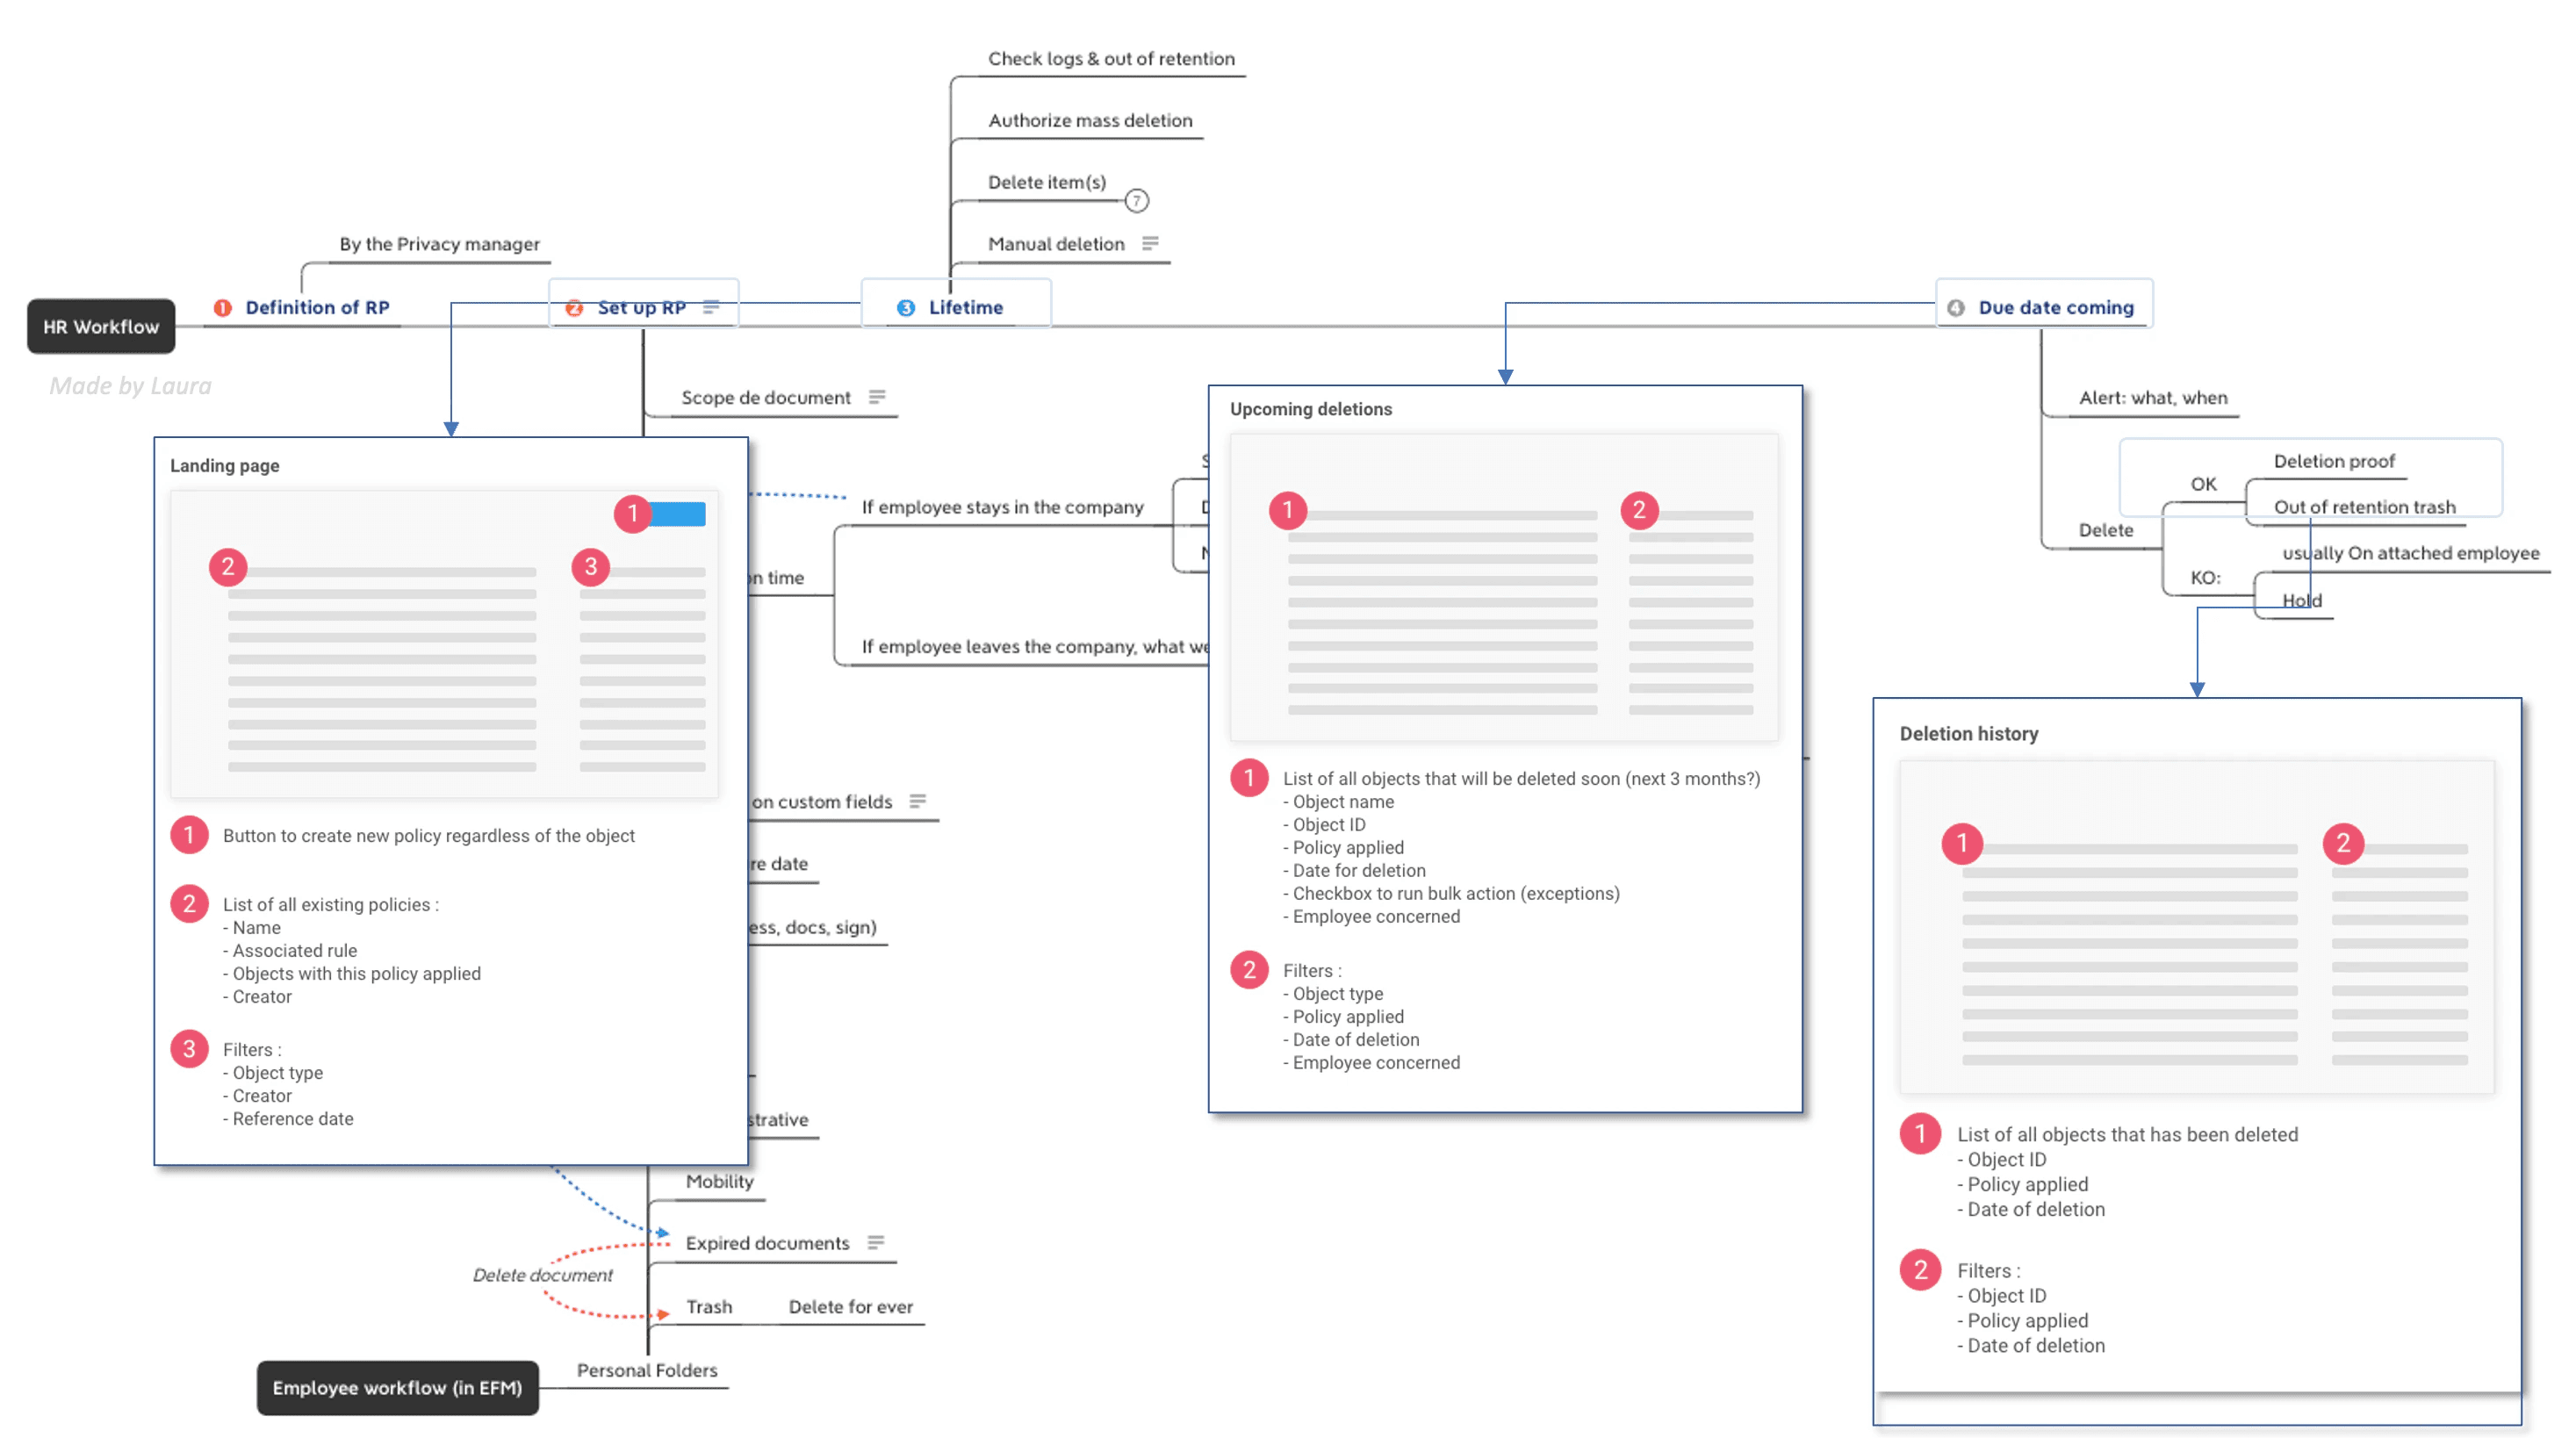2576x1438 pixels.
Task: Click red marker 2 in the Upcoming deletions mockup
Action: (x=1639, y=510)
